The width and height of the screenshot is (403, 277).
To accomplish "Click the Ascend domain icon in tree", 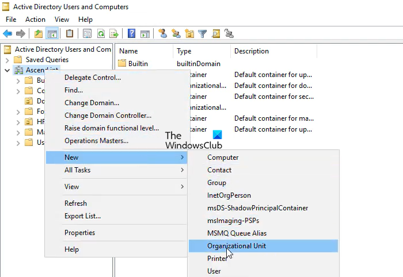I will (x=18, y=70).
